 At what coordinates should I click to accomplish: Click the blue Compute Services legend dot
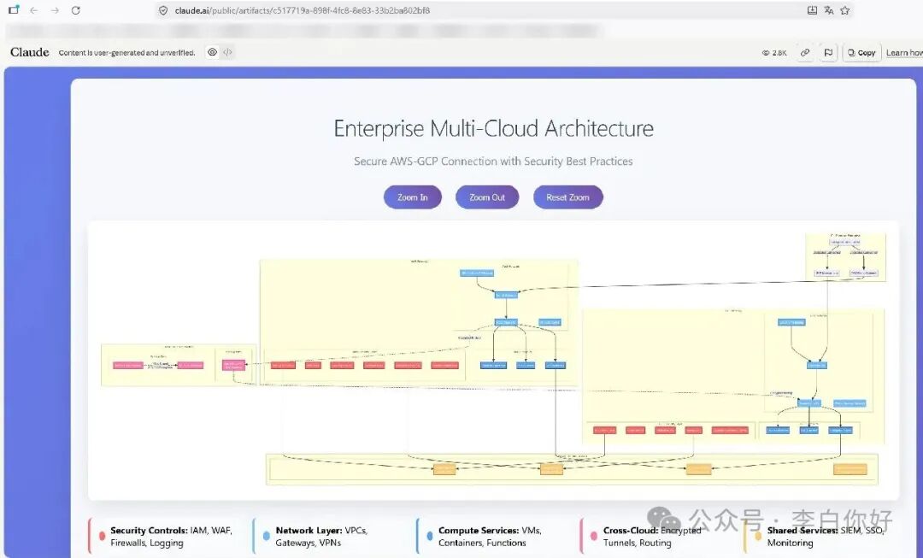[x=430, y=537]
